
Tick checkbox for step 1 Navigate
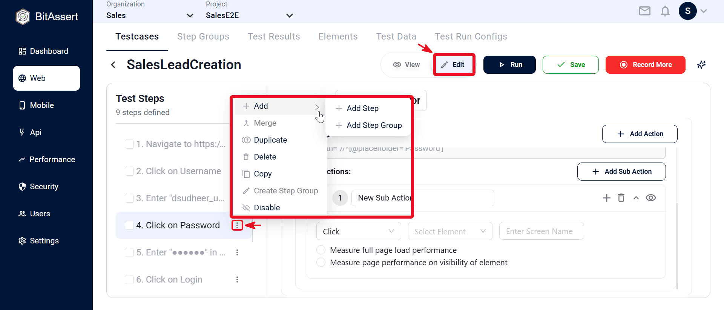[x=129, y=144]
